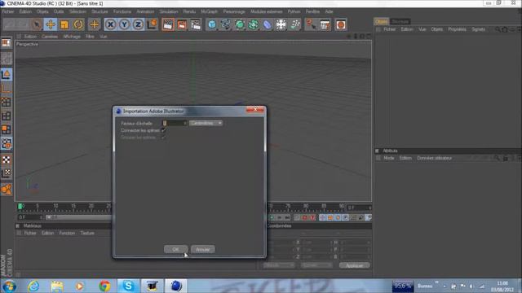Click the Axis mode L-shaped sidebar icon

tap(7, 88)
